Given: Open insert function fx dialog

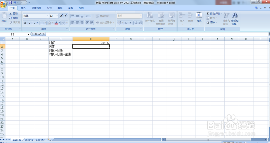Looking at the screenshot, I should coord(43,34).
